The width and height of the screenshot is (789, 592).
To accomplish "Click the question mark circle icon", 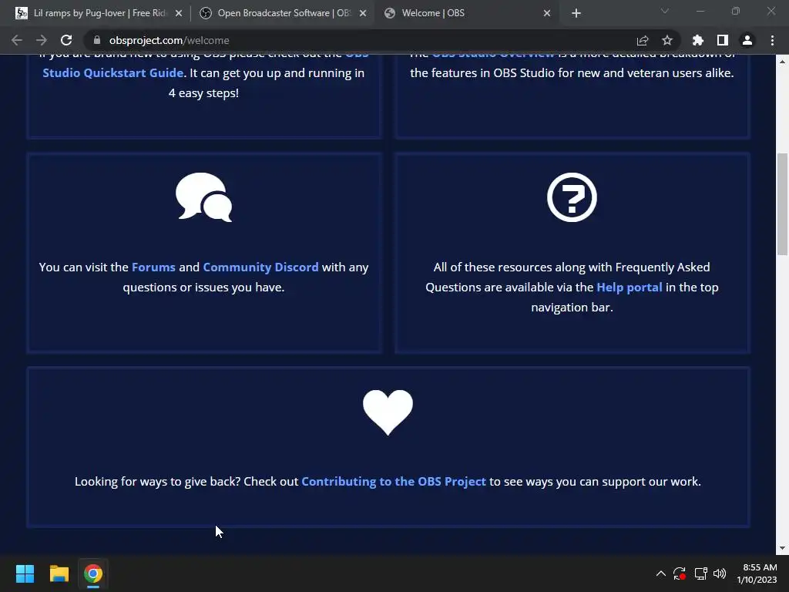I will point(572,197).
